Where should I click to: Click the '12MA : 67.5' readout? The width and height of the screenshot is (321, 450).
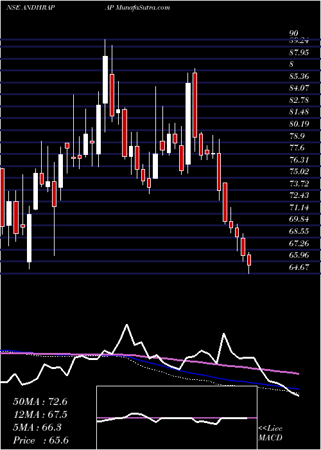(x=40, y=415)
